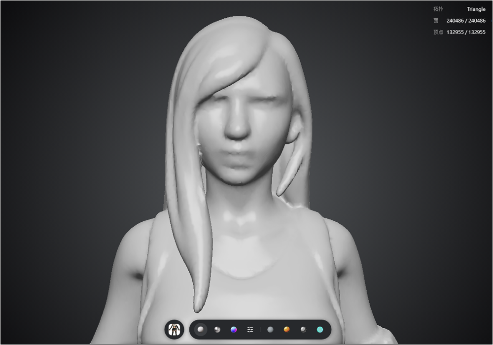Choose the orange gold sphere material preset
The height and width of the screenshot is (345, 493).
pos(287,330)
